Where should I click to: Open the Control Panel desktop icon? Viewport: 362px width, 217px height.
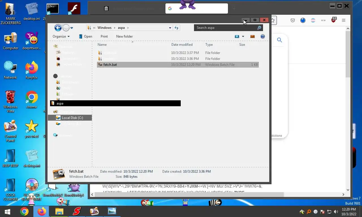(10, 131)
